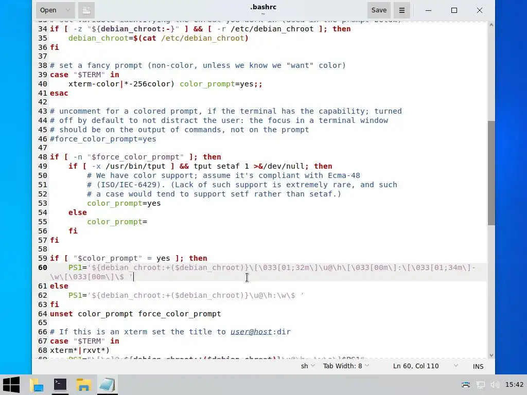
Task: Open the Tab Width: 8 dropdown
Action: click(346, 366)
